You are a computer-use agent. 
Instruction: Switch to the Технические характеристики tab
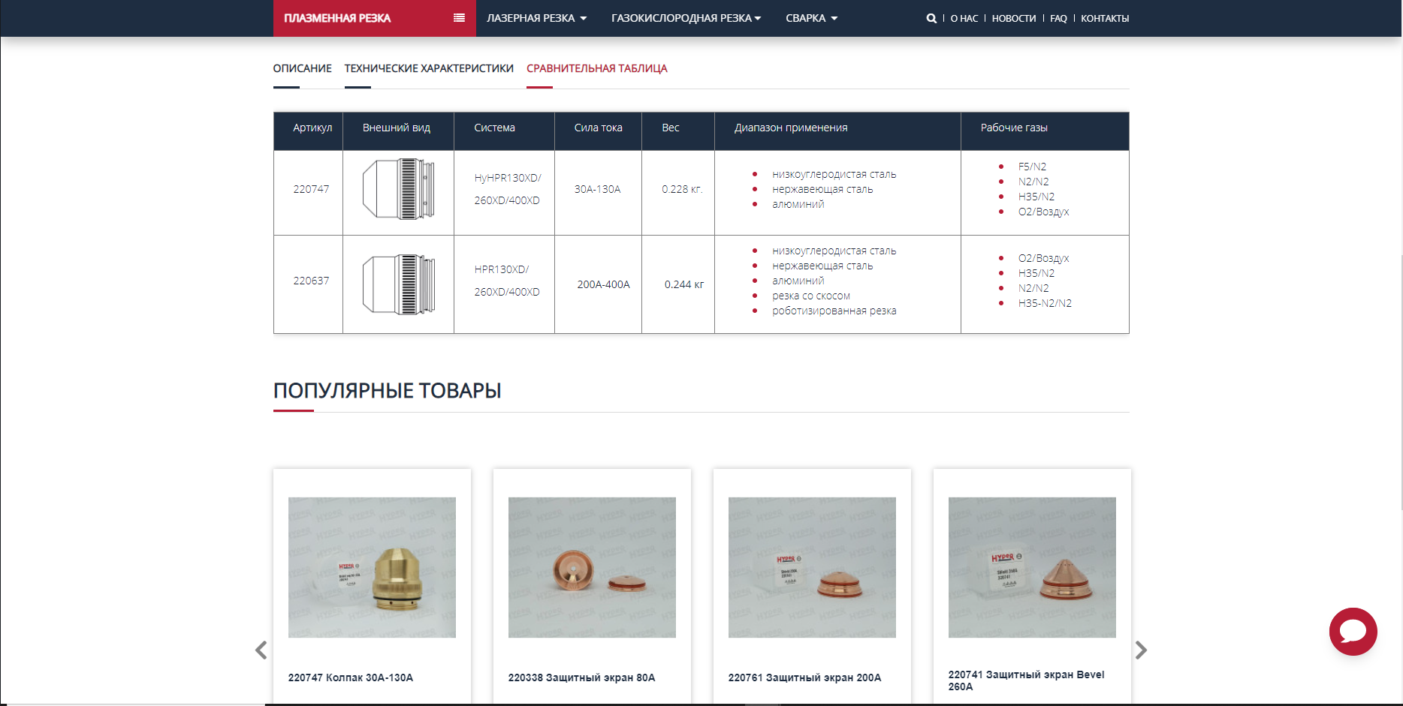pyautogui.click(x=429, y=68)
